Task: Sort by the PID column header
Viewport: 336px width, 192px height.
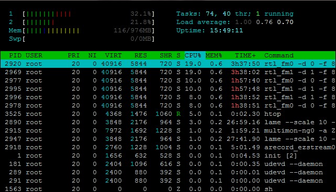Action: tap(15, 55)
